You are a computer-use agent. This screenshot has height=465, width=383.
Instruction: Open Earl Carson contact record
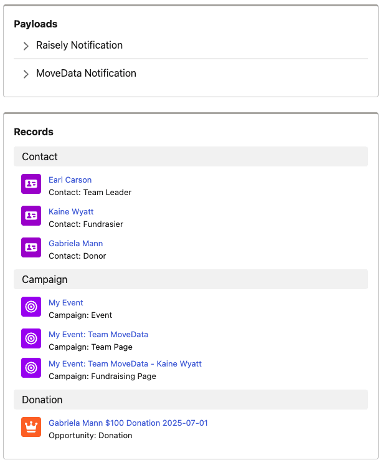70,180
